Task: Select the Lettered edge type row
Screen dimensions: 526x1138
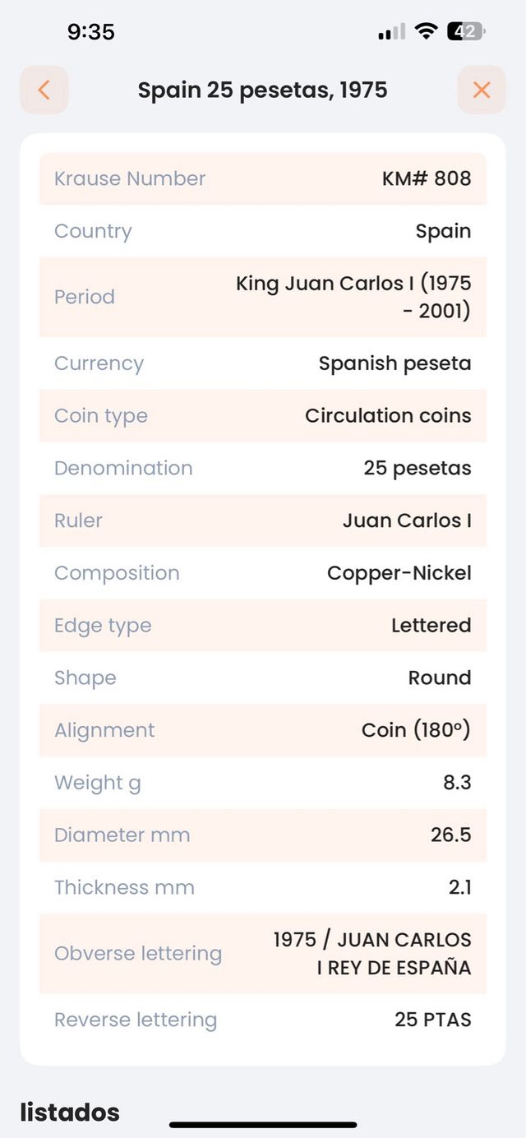Action: point(263,626)
